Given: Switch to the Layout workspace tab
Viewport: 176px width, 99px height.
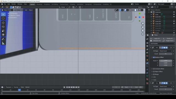Looking at the screenshot, I should [x=32, y=4].
